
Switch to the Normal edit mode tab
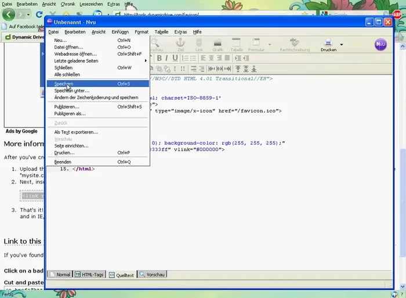pos(60,274)
